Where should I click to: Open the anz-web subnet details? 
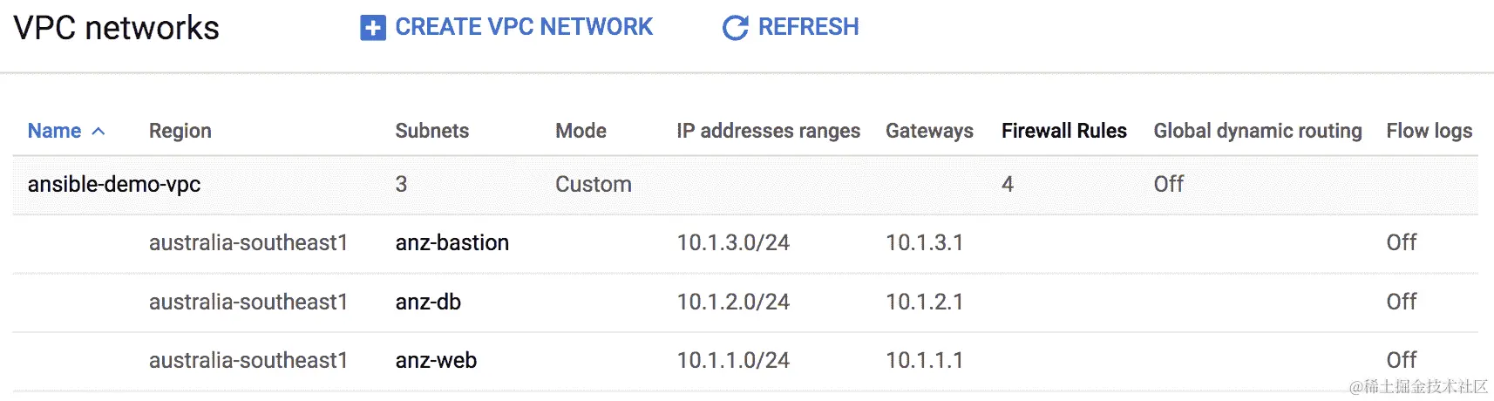tap(436, 360)
